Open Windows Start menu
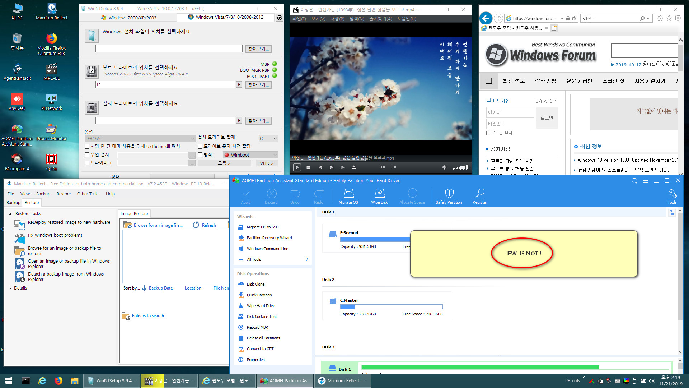The image size is (689, 388). coord(9,381)
